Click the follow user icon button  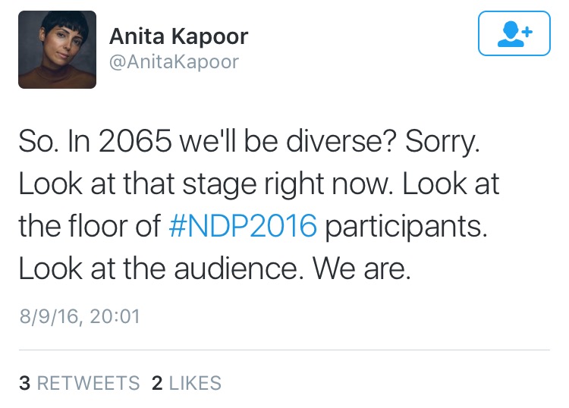[x=514, y=33]
